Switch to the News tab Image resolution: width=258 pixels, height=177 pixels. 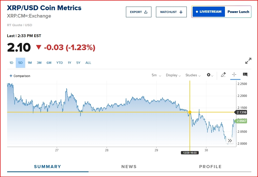(129, 167)
